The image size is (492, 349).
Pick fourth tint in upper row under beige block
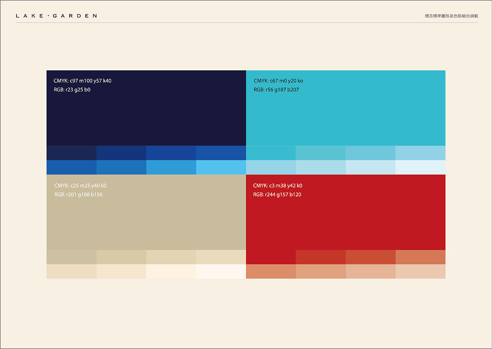coord(221,257)
